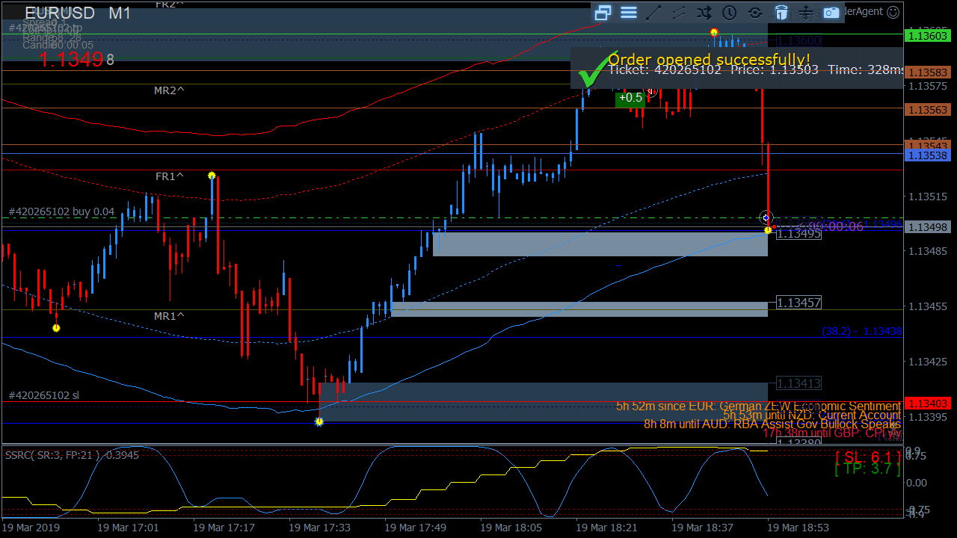The image size is (957, 538).
Task: Open the hamburger menu in chart toolbar
Action: pos(629,12)
